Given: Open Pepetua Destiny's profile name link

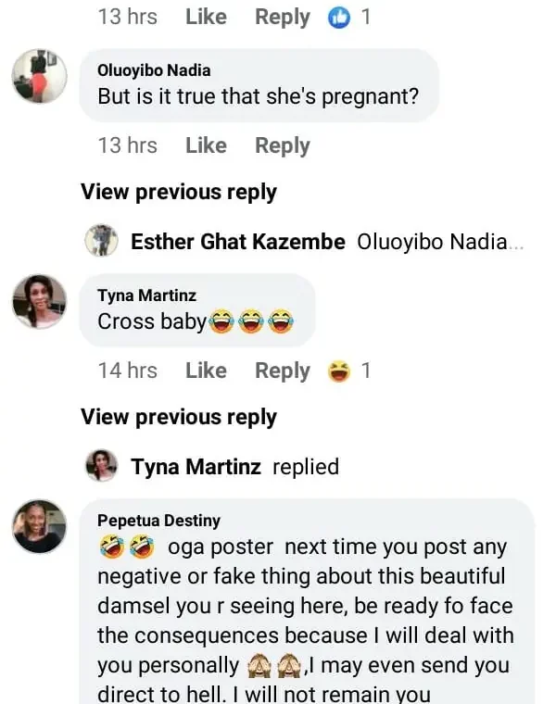Looking at the screenshot, I should 159,521.
